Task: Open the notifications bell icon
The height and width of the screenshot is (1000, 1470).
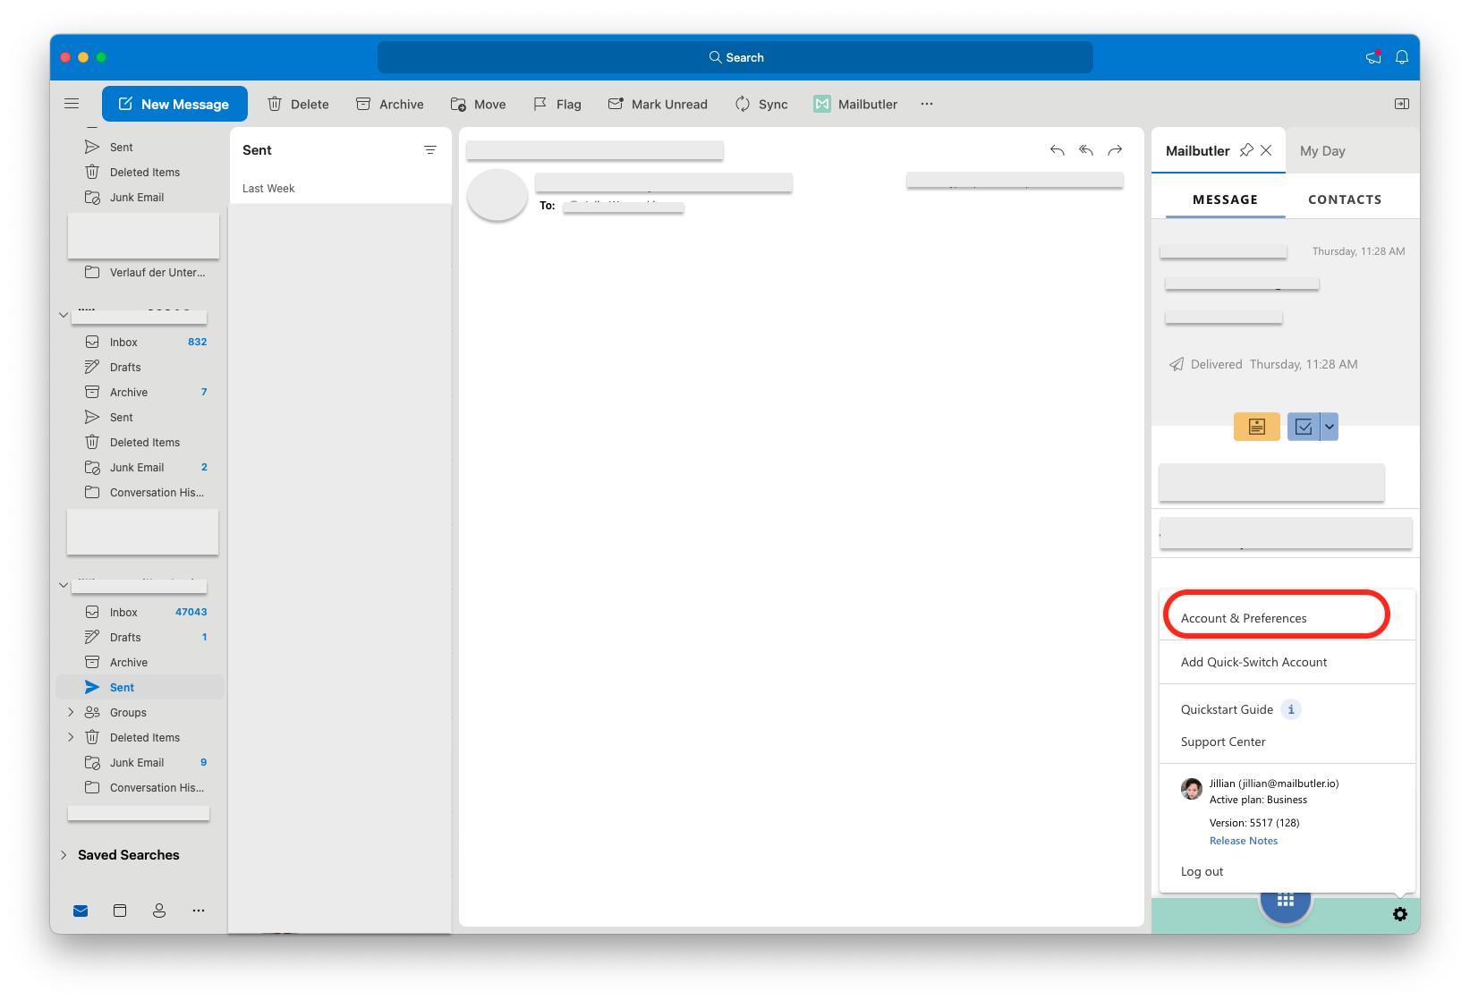Action: [1402, 57]
